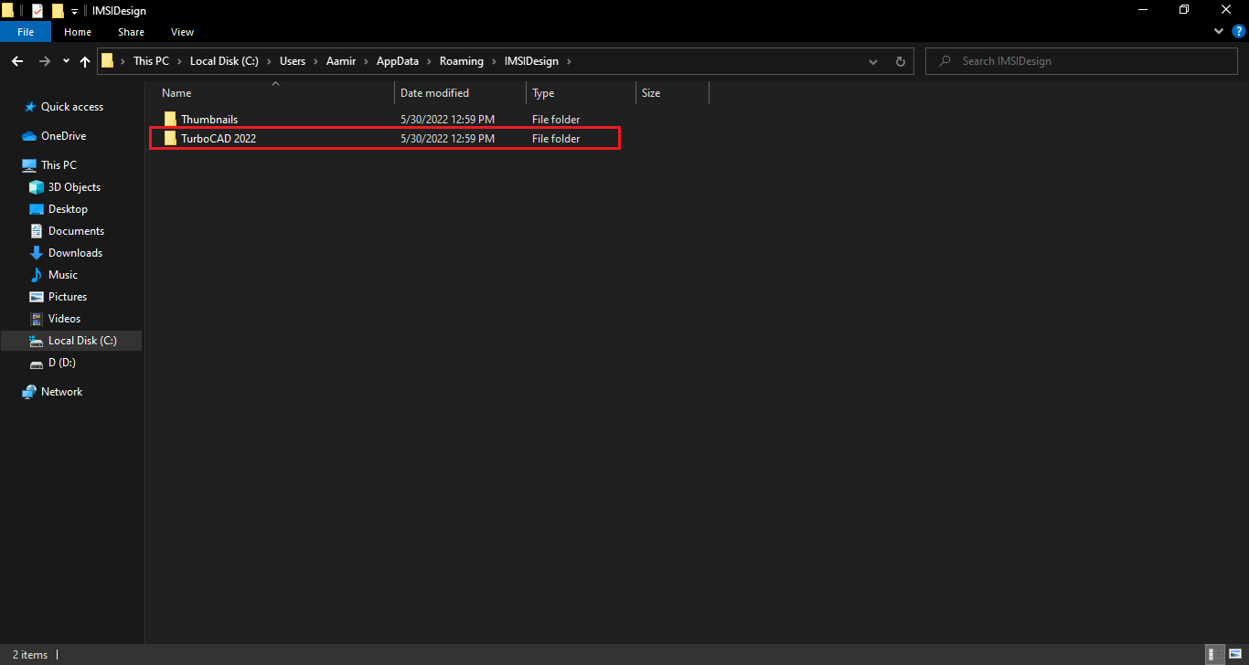The width and height of the screenshot is (1249, 665).
Task: Open Network in navigation pane
Action: (x=61, y=392)
